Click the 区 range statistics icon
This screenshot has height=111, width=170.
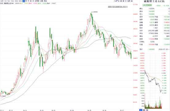126,1
